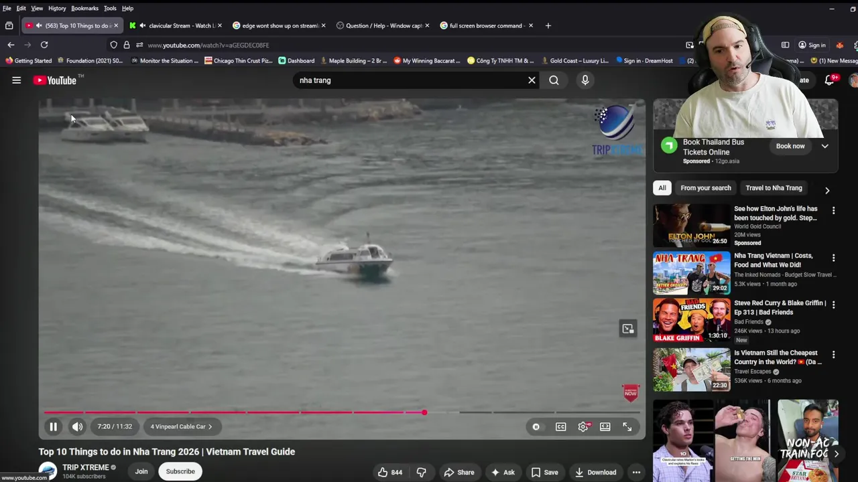The height and width of the screenshot is (482, 858).
Task: Switch the player to theater mode
Action: pyautogui.click(x=605, y=426)
